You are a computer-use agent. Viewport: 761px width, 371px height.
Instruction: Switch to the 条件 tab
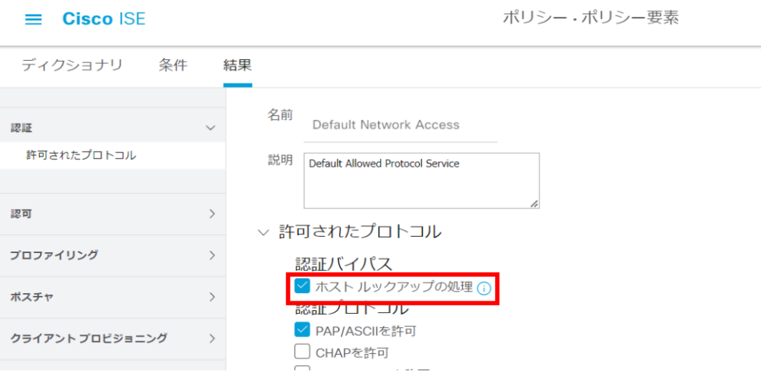pyautogui.click(x=173, y=65)
